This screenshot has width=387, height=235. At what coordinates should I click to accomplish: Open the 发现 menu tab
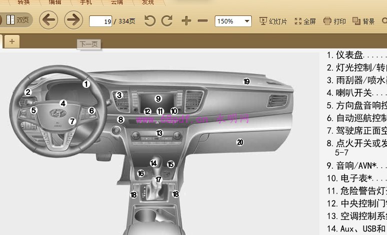148,2
